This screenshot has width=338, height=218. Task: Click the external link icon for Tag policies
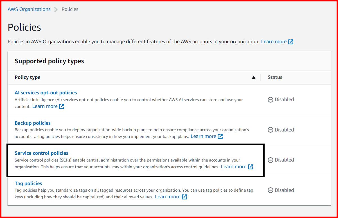click(184, 197)
